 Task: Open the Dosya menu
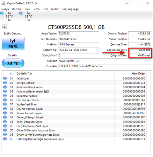coord(5,9)
